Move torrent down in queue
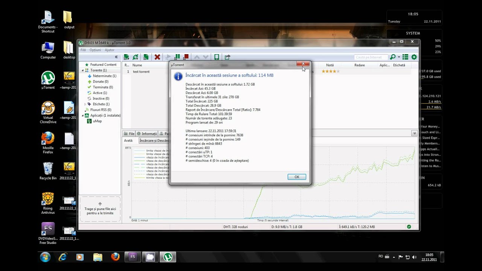This screenshot has width=482, height=271. [206, 57]
